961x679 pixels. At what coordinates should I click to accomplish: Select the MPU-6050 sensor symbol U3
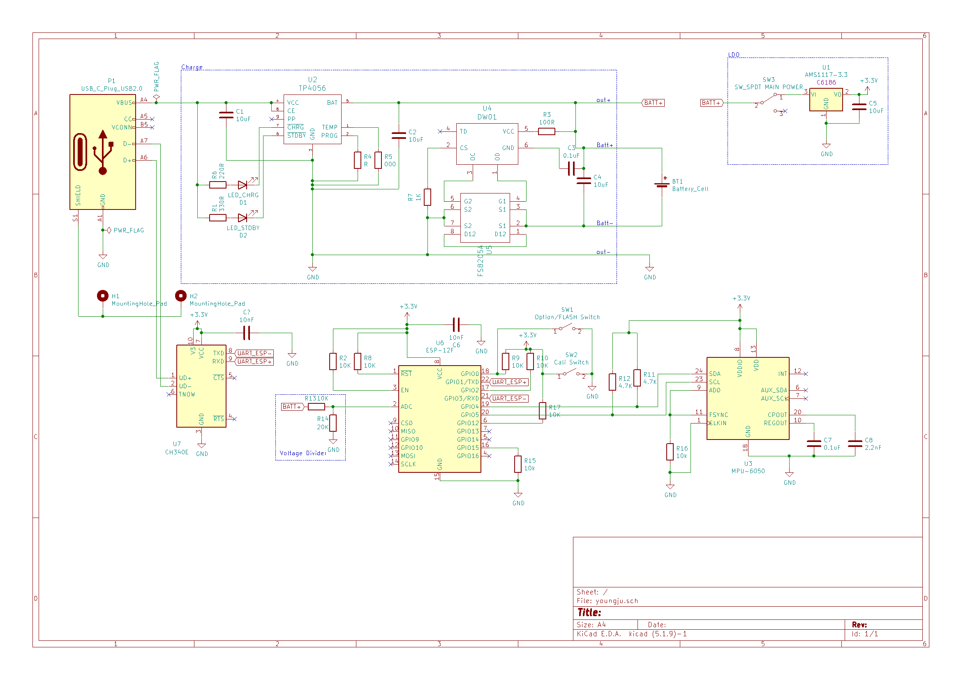748,398
